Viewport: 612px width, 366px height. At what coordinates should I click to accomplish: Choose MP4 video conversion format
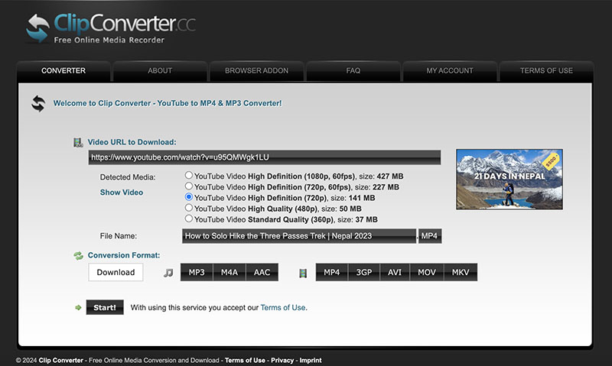[332, 272]
